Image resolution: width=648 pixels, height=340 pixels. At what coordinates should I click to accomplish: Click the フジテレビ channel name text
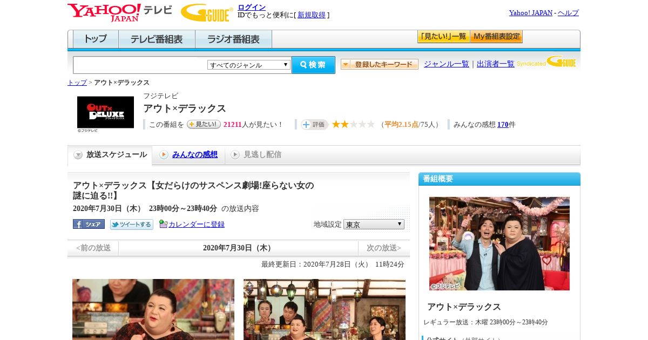(x=160, y=96)
